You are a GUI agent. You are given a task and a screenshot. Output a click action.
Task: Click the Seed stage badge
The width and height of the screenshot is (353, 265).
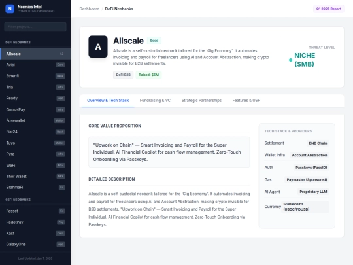coord(154,41)
